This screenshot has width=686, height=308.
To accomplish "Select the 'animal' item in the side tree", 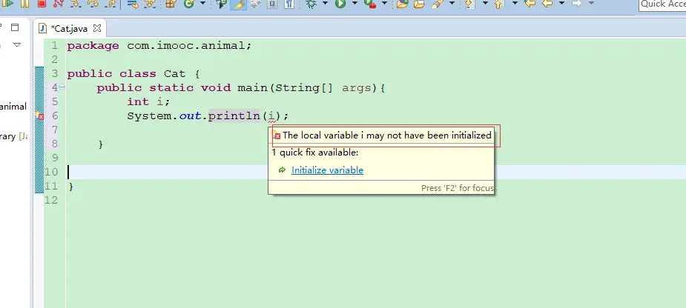I will (x=13, y=107).
